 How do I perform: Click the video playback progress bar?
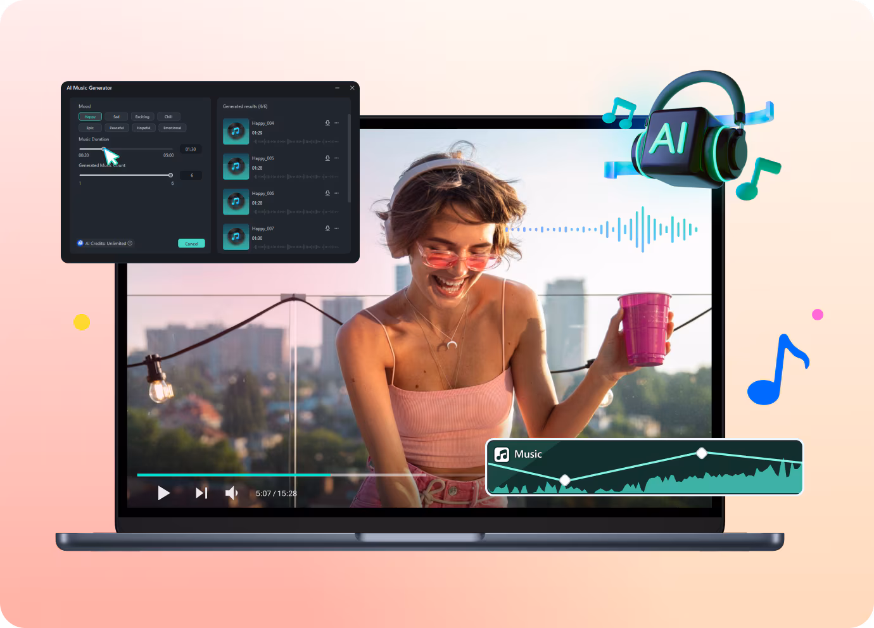pos(310,475)
